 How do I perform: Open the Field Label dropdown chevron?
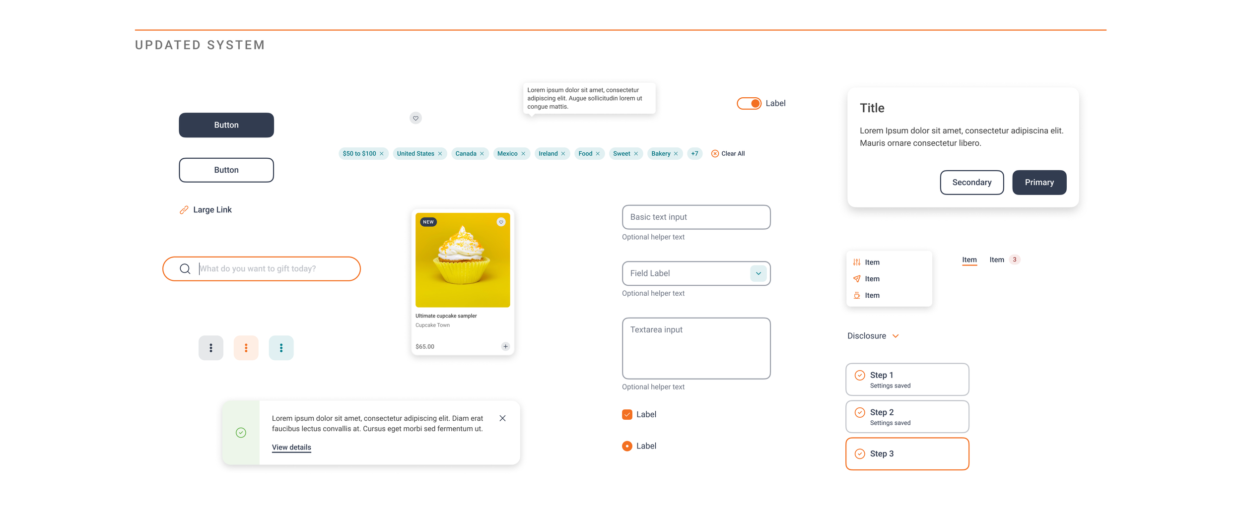tap(758, 273)
